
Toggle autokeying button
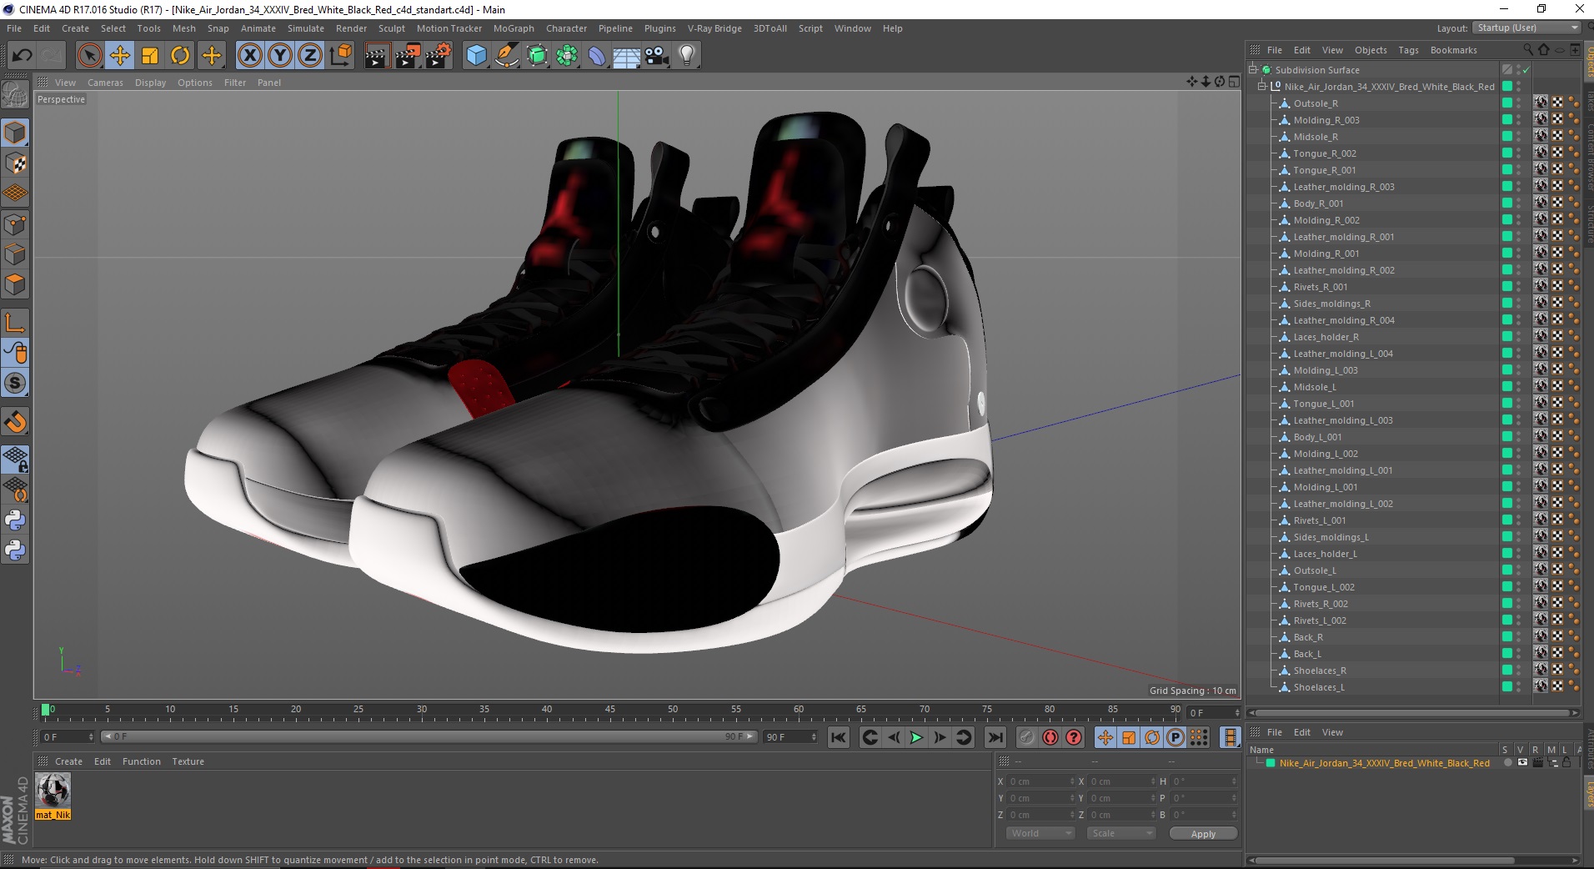pos(1050,737)
